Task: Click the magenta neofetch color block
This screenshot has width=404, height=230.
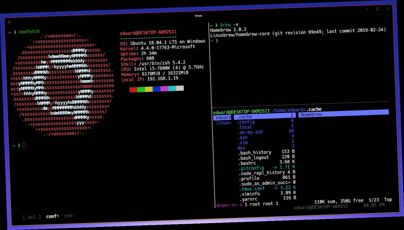Action: click(x=164, y=89)
